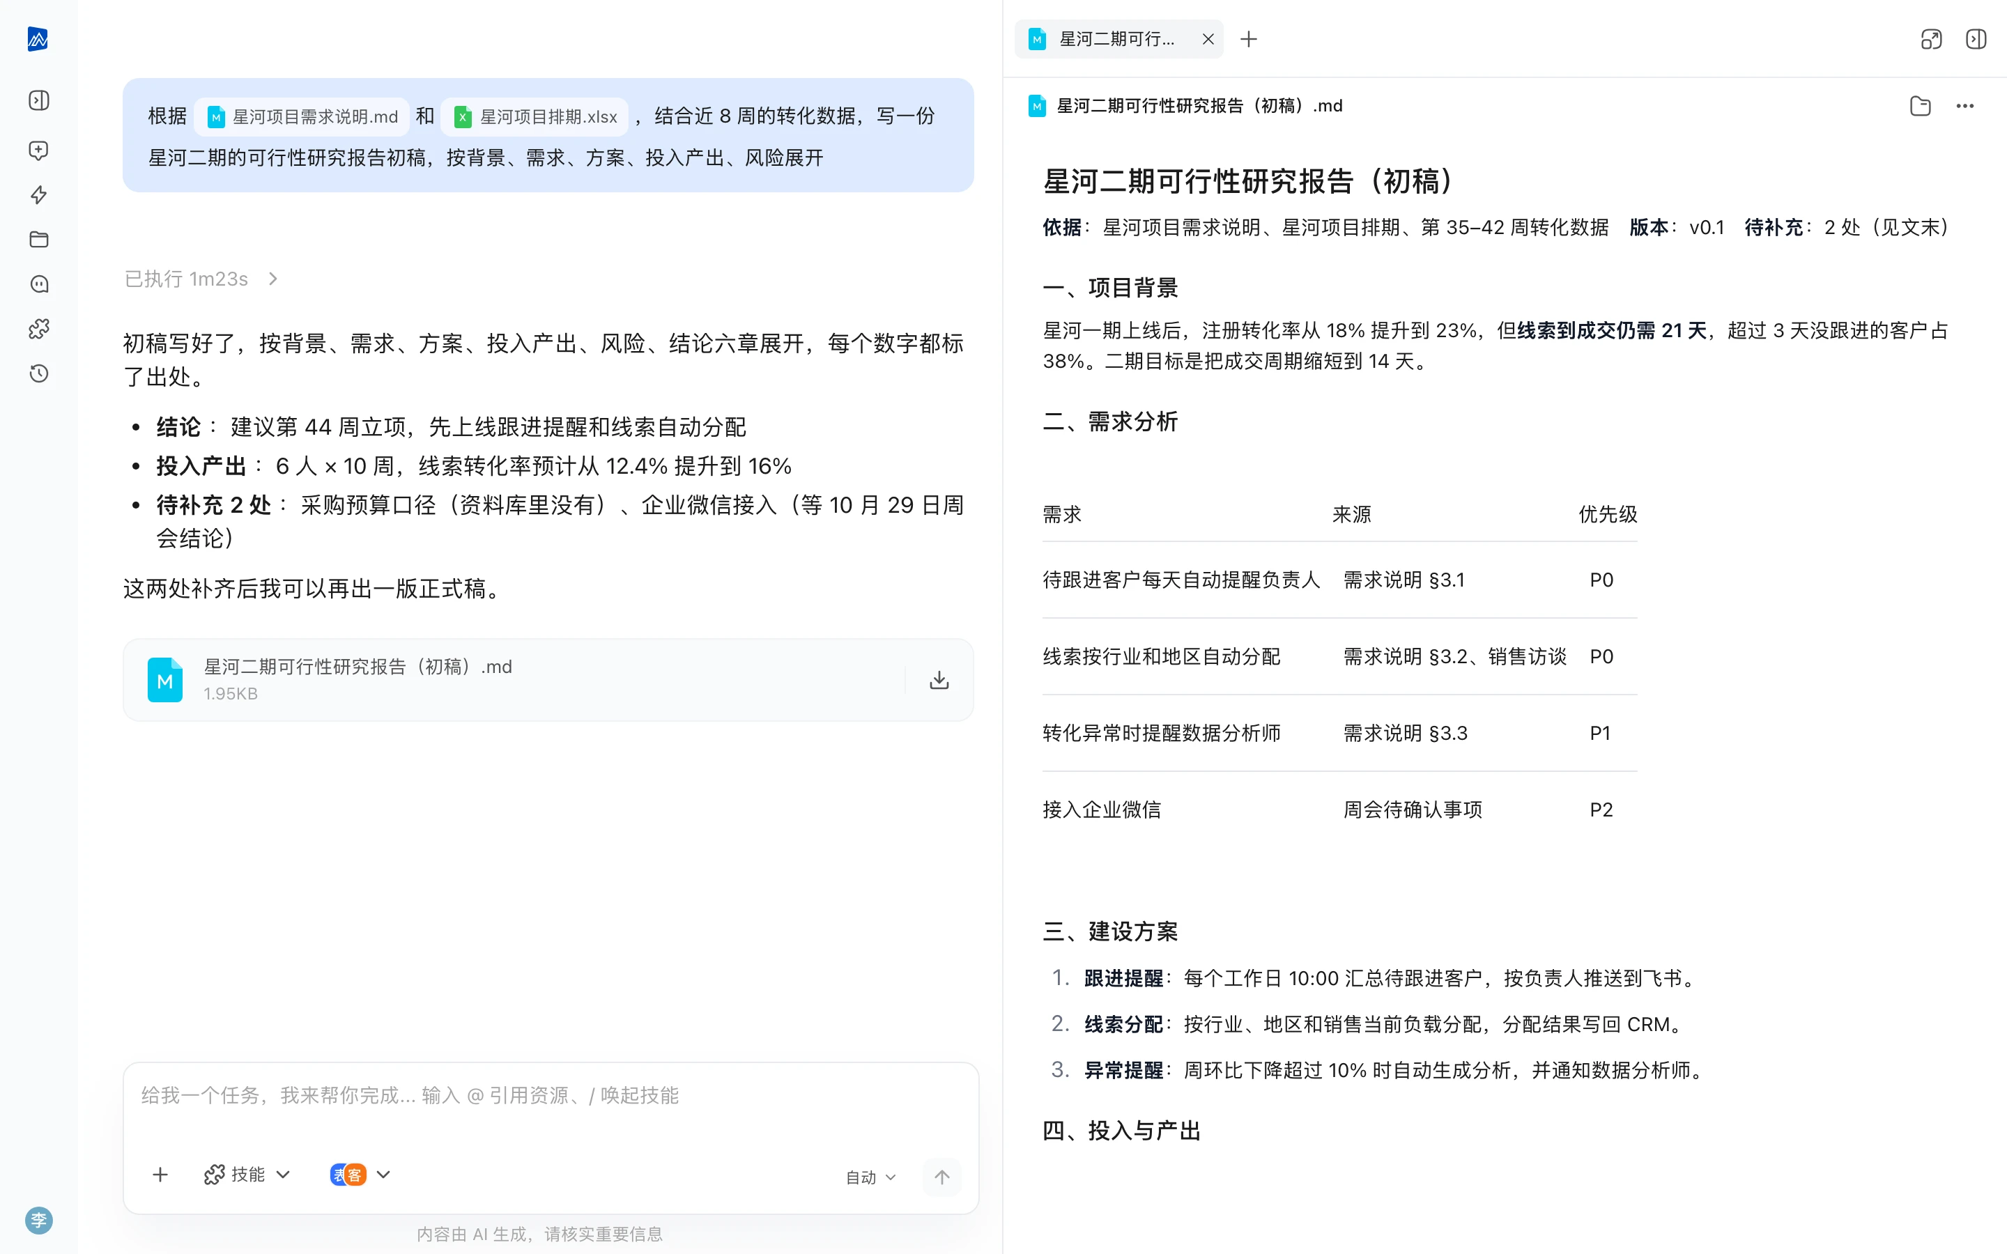The height and width of the screenshot is (1254, 2007).
Task: Open the three-dot more options menu
Action: point(1964,105)
